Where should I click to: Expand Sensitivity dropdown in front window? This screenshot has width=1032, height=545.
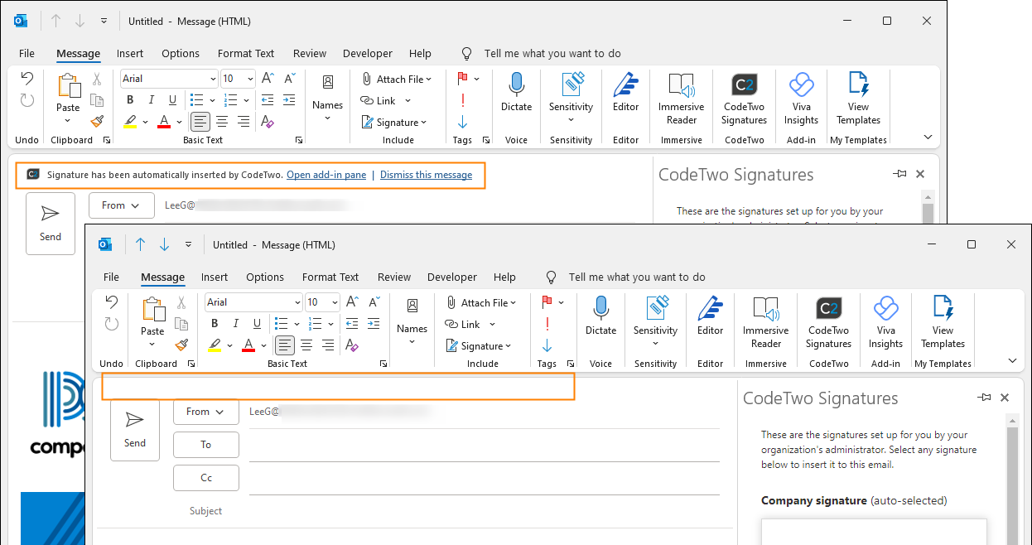[x=655, y=343]
